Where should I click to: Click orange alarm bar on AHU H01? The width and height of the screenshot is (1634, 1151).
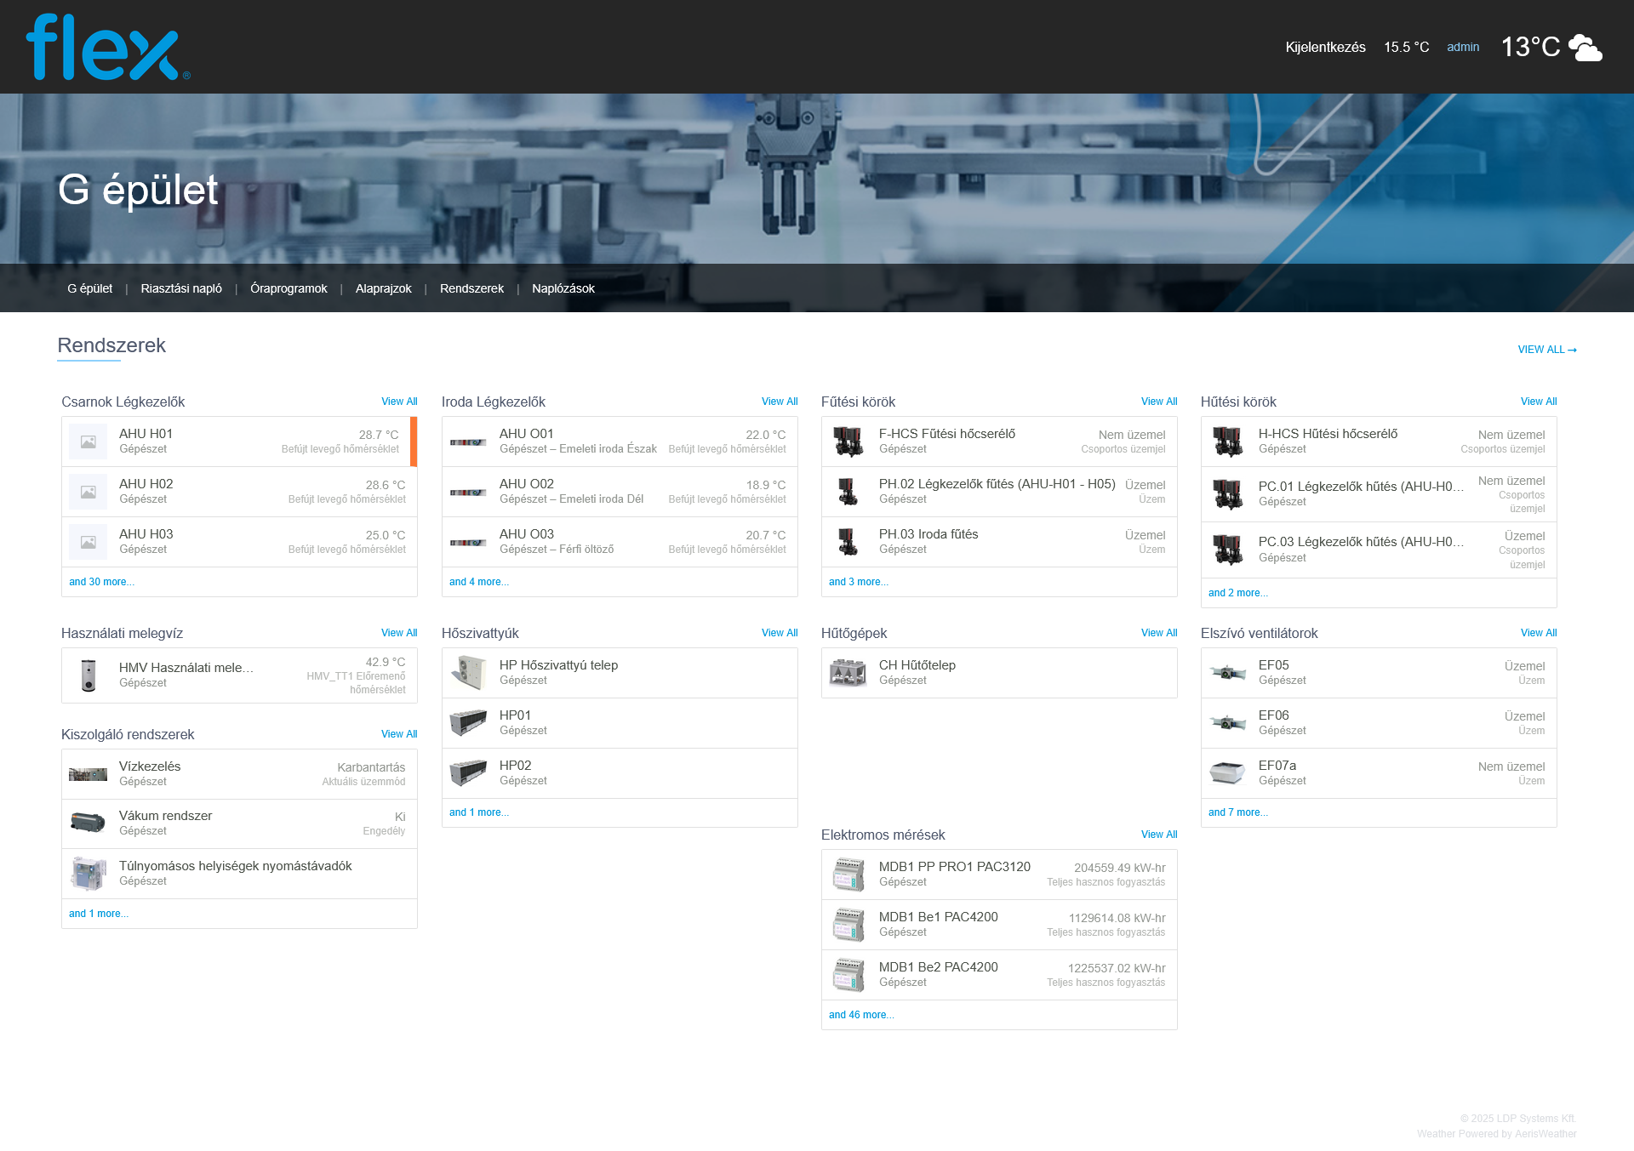click(414, 441)
